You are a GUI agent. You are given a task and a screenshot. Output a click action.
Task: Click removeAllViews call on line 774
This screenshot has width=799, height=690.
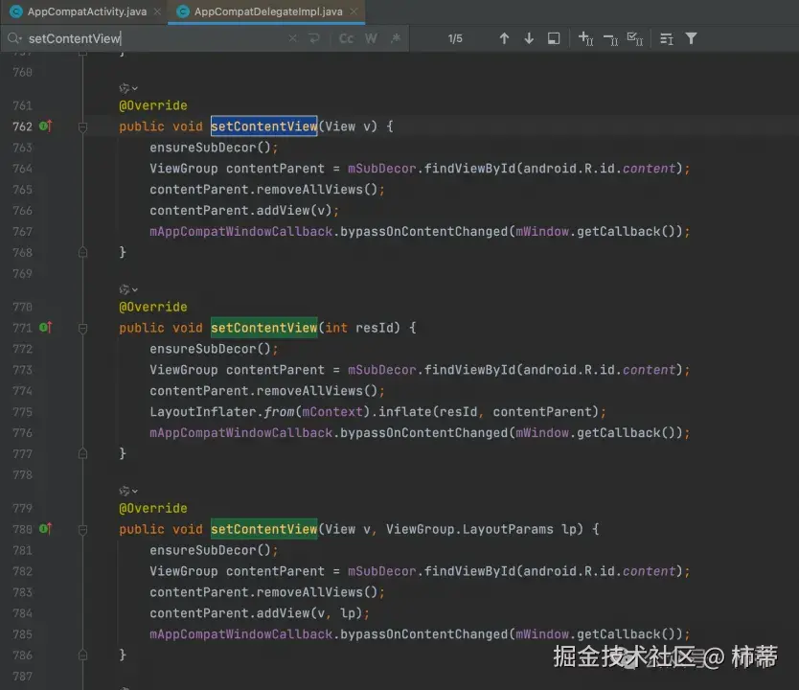tap(317, 391)
